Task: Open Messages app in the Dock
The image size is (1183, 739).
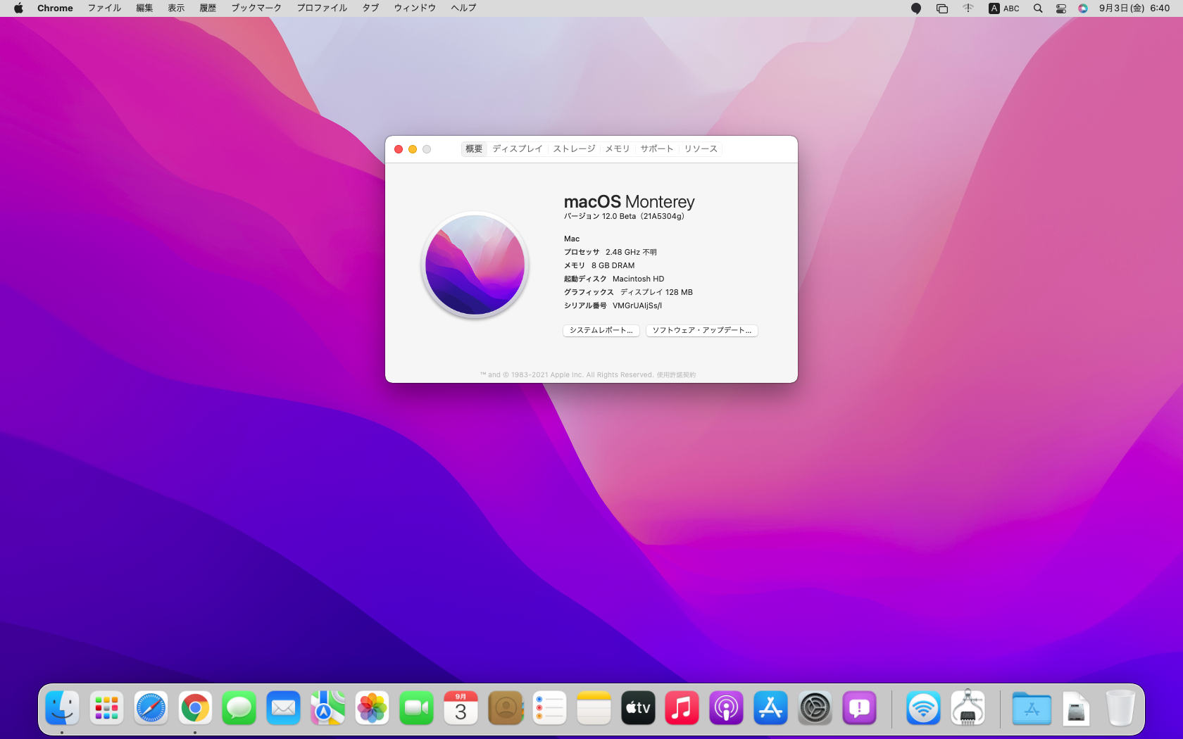Action: point(239,708)
